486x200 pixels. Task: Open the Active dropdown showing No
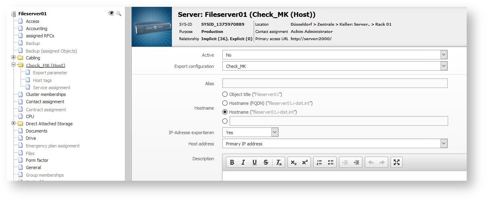pos(335,55)
